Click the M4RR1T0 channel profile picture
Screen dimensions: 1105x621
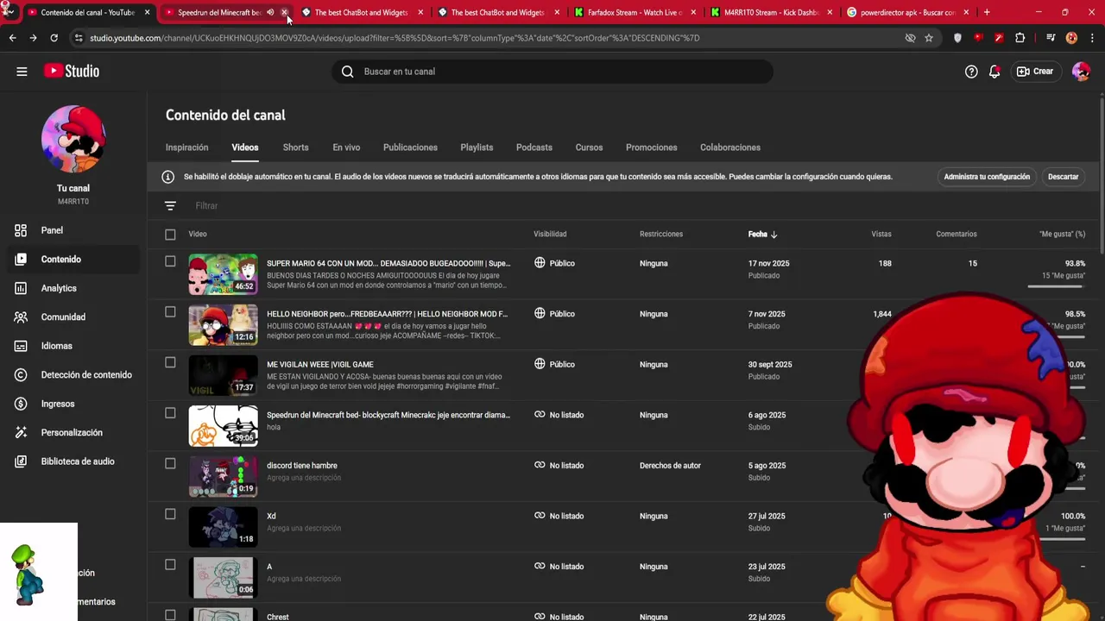[x=73, y=139]
